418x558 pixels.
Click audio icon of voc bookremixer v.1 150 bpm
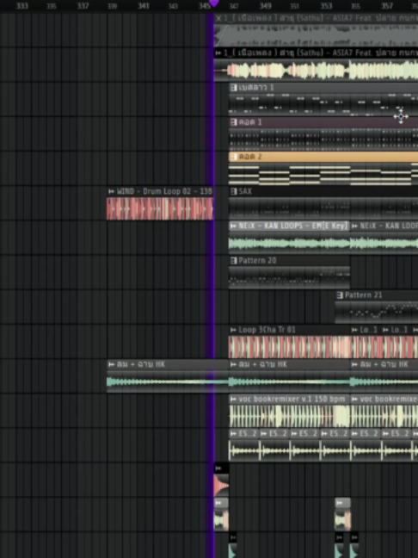coord(234,400)
